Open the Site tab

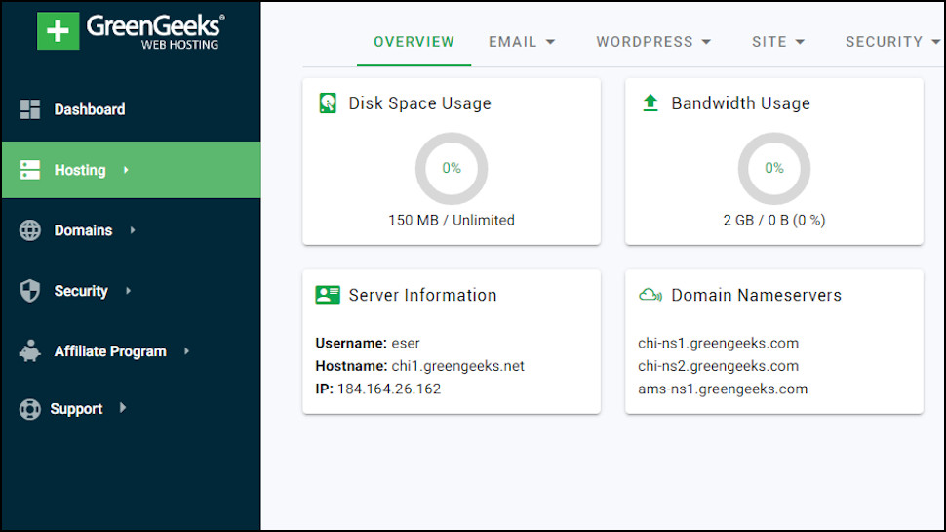(x=778, y=42)
